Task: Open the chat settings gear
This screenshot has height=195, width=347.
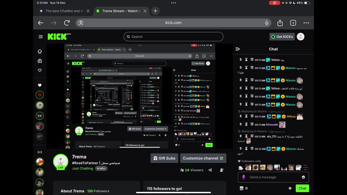Action: (290, 188)
